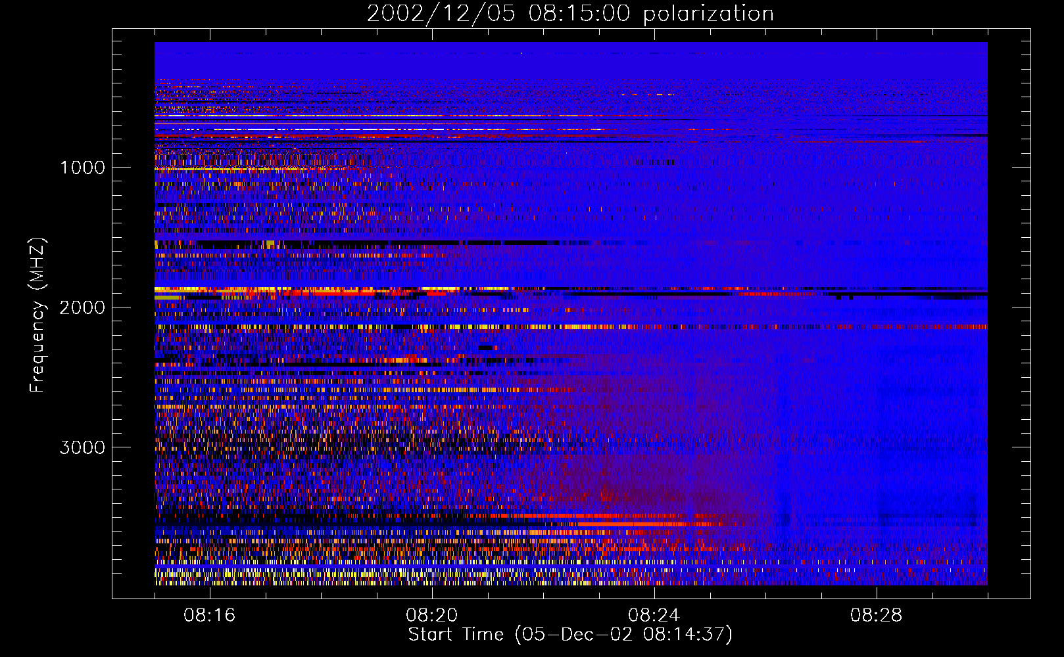
Task: Select the 2000 frequency axis label
Action: (x=82, y=307)
